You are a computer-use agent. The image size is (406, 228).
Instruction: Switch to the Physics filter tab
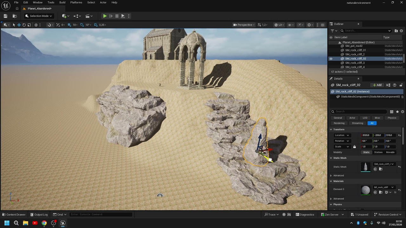[x=392, y=118]
